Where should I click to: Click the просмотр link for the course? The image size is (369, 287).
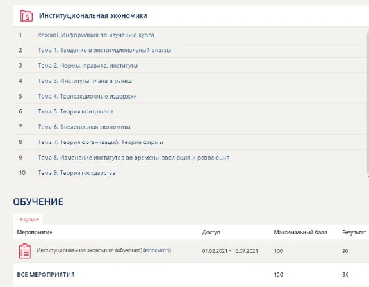coord(157,250)
